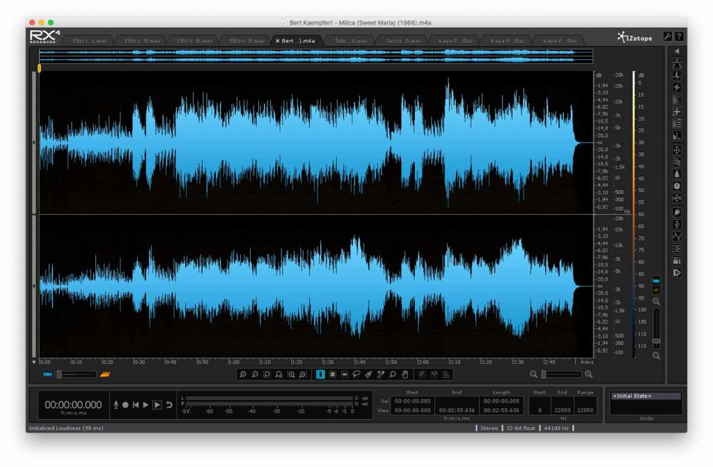Screen dimensions: 713x467
Task: Select the lasso selection tool
Action: click(x=356, y=374)
